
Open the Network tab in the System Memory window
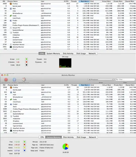92,137
